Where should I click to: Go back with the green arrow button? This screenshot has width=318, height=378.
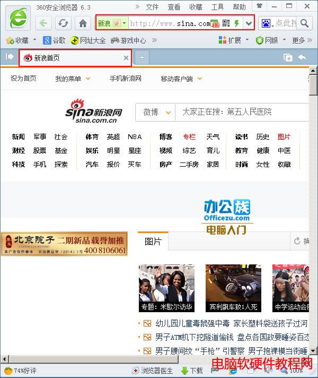[x=43, y=23]
